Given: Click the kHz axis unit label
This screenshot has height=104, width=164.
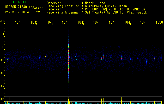Looking at the screenshot, I should [x=3, y=21].
